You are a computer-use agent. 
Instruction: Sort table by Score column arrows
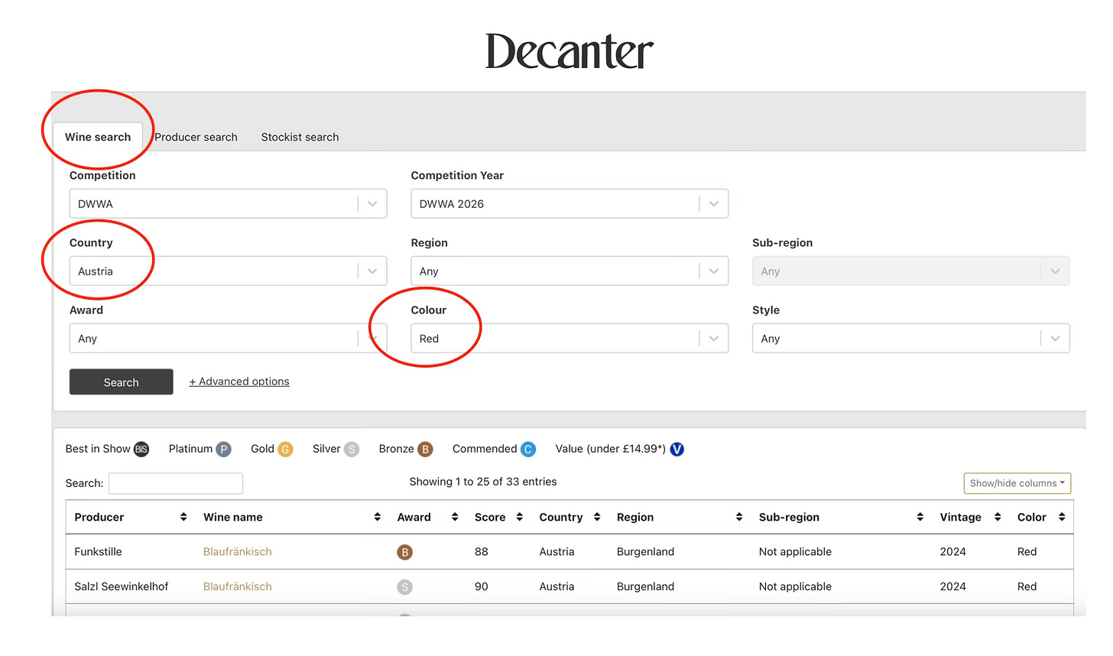(520, 518)
